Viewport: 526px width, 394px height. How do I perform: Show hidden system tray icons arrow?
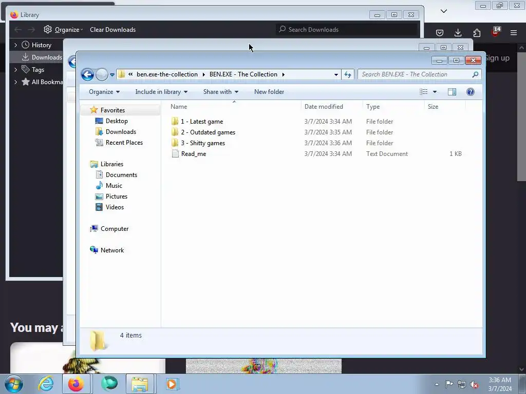(x=437, y=384)
